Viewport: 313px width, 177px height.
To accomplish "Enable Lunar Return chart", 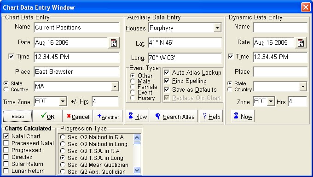I will 6,171.
